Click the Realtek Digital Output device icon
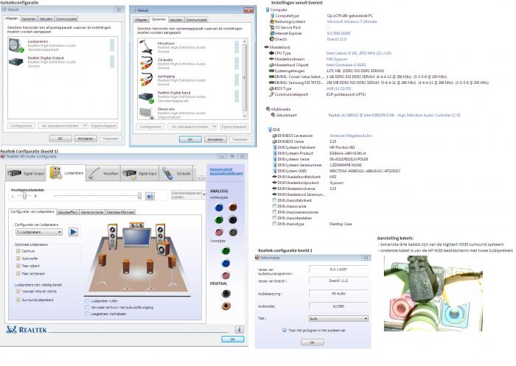Image resolution: width=516 pixels, height=366 pixels. pos(15,62)
